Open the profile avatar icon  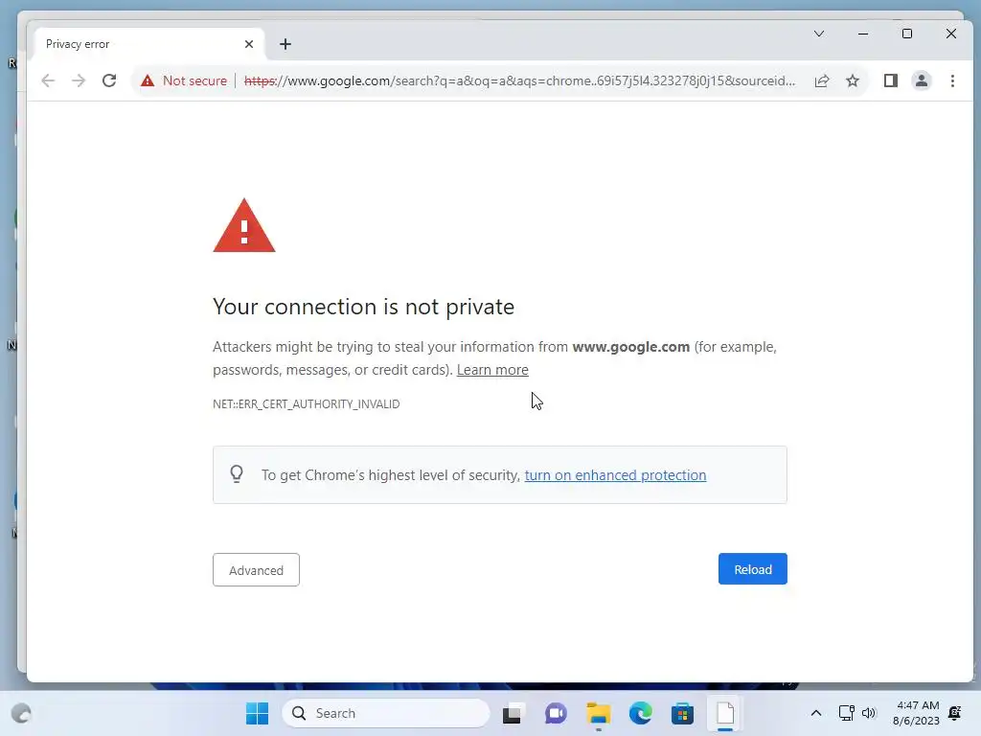[922, 80]
